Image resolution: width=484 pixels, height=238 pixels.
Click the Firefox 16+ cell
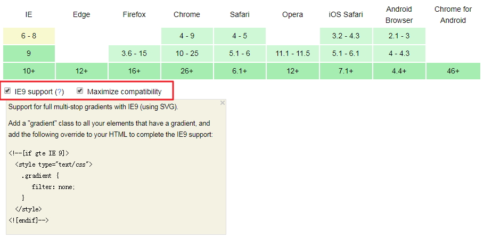click(x=134, y=71)
